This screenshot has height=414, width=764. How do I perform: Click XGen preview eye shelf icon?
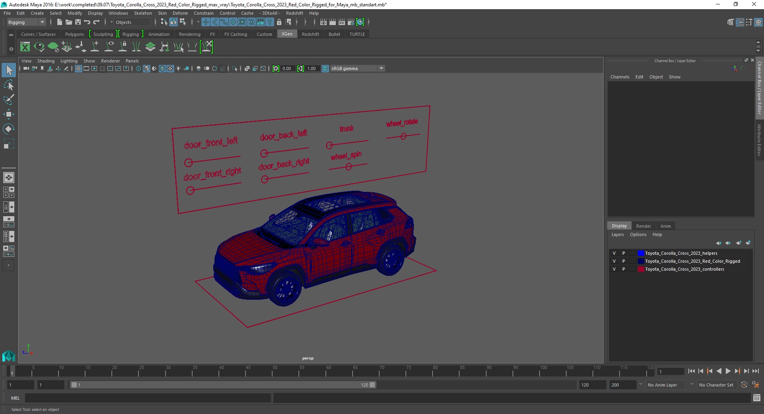pyautogui.click(x=39, y=47)
